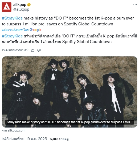Open the 'จาก allkpop.com' source link
139x143 pixels.
pos(14,130)
